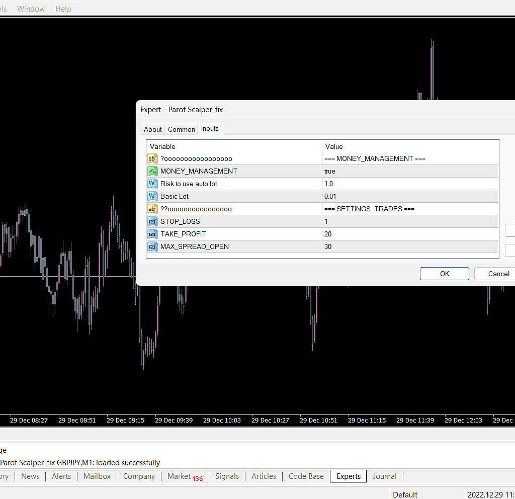Viewport: 515px width, 499px height.
Task: Click the icon next to MAX_SPREAD_OPEN
Action: 152,246
